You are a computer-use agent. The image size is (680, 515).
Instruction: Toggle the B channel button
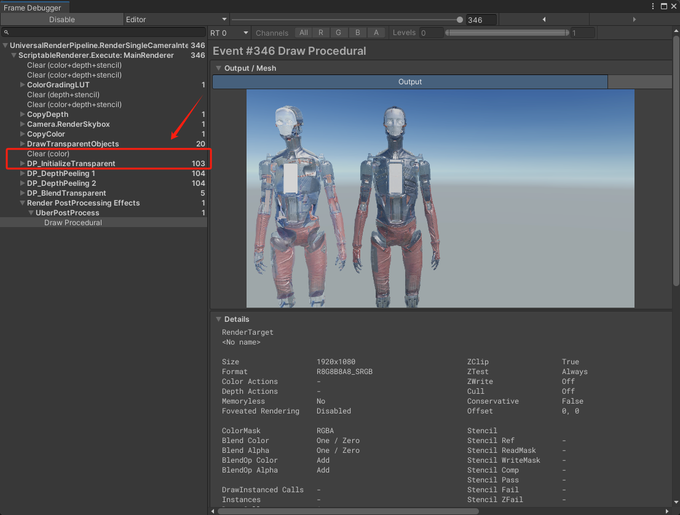click(357, 33)
